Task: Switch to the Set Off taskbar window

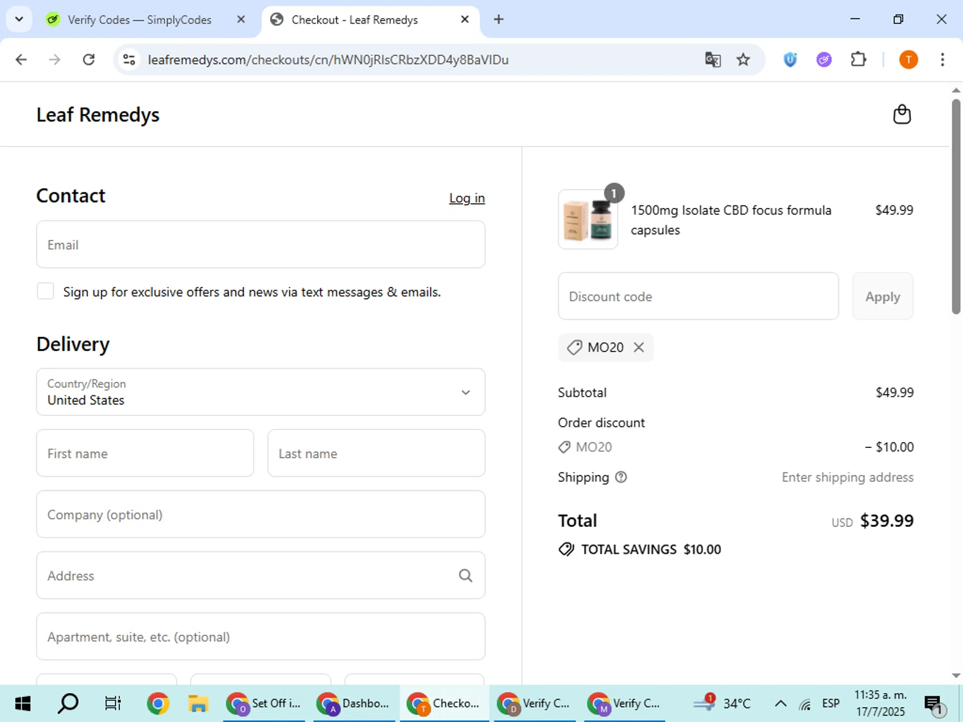Action: (x=265, y=703)
